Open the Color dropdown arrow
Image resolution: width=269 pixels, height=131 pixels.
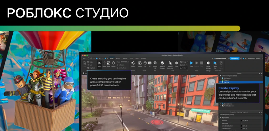click(x=177, y=68)
